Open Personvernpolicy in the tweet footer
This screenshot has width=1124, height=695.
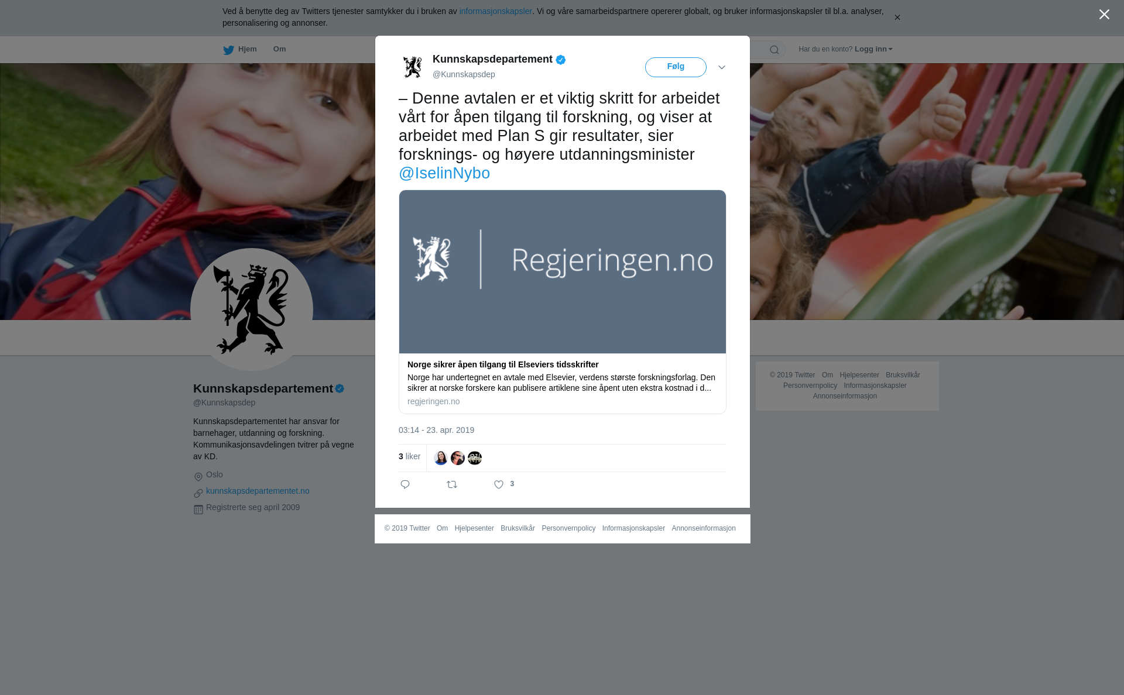568,528
